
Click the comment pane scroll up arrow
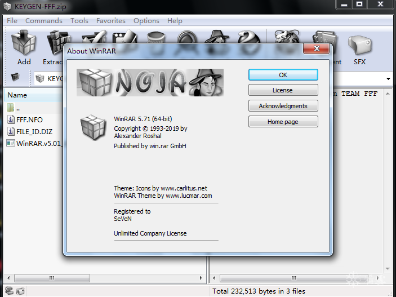coord(388,94)
